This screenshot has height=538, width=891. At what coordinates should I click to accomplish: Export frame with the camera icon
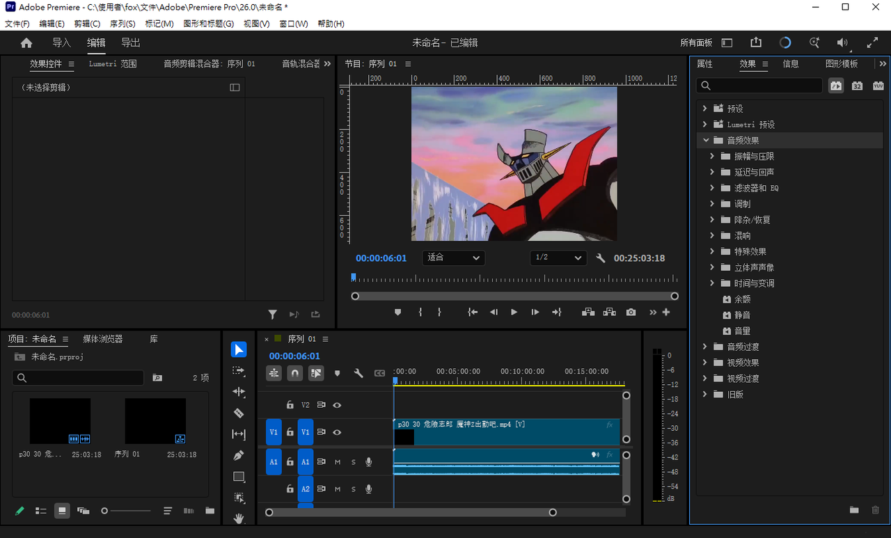[631, 312]
